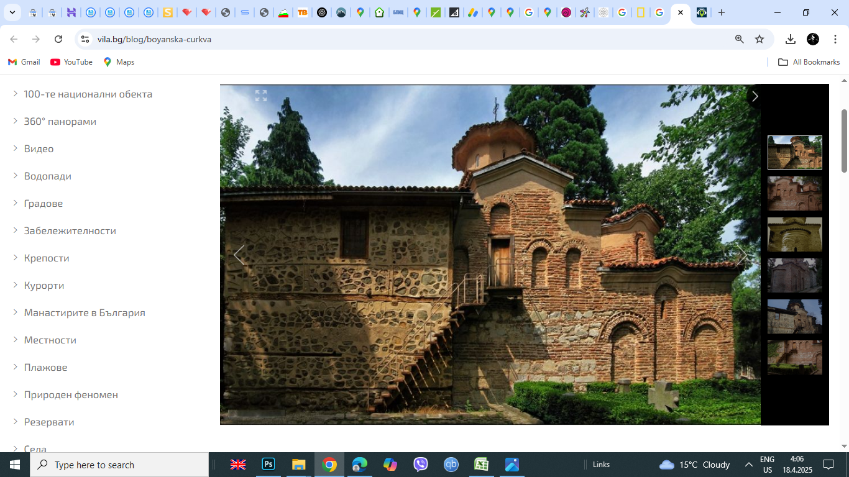Image resolution: width=849 pixels, height=477 pixels.
Task: Close the currently active tab
Action: pyautogui.click(x=681, y=12)
